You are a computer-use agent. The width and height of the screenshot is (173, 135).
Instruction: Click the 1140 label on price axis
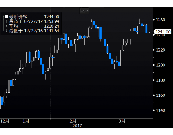tap(160, 110)
